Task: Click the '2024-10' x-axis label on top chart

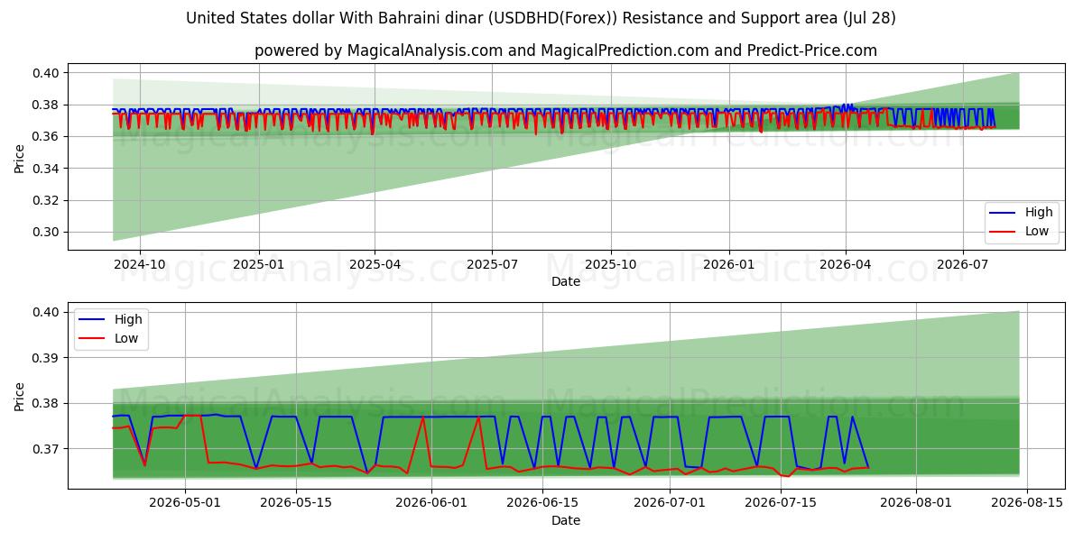Action: (139, 265)
